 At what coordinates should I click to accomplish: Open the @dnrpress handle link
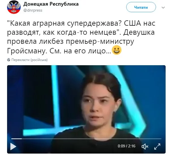pos(33,10)
